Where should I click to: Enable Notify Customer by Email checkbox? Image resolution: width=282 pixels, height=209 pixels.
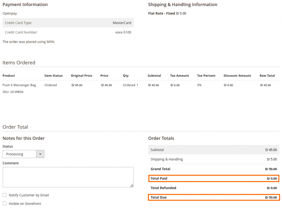(x=5, y=195)
